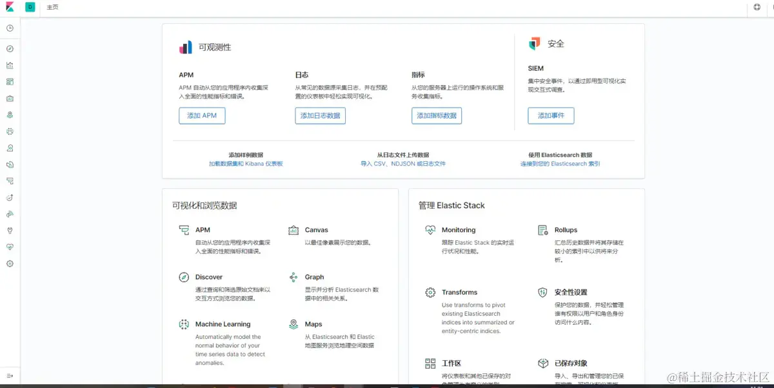Viewport: 774px width, 388px height.
Task: Open Logs icon in left sidebar
Action: point(10,164)
